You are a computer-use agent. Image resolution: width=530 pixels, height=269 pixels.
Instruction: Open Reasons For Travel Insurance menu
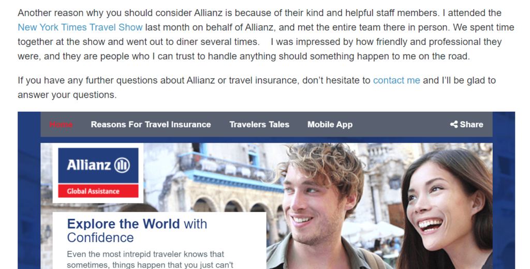tap(151, 124)
